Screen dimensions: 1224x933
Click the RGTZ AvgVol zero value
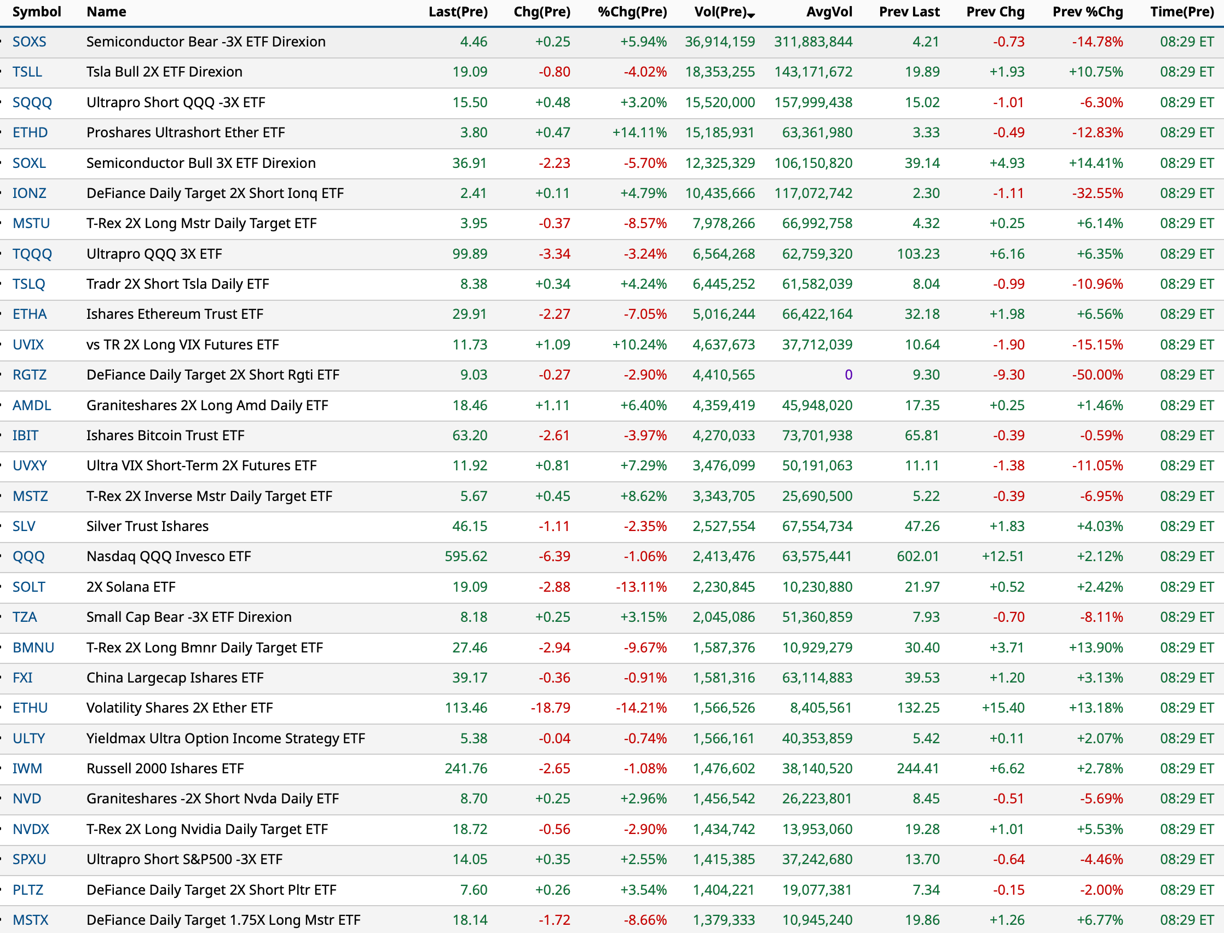(848, 375)
